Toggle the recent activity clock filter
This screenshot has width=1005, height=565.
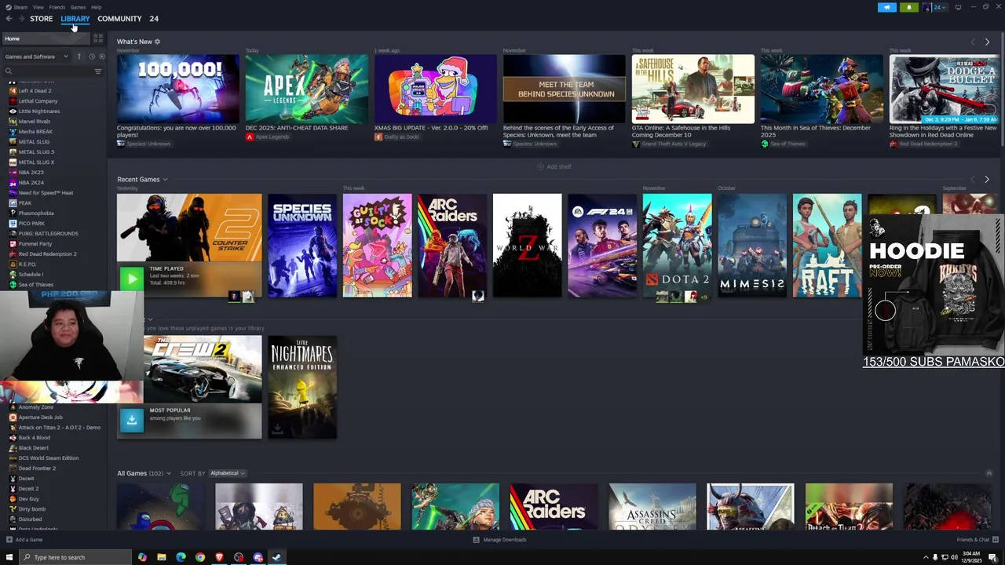coord(91,56)
